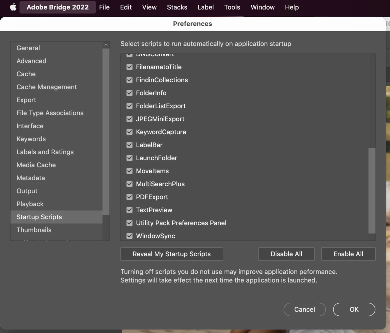The width and height of the screenshot is (390, 333).
Task: Click the category list scrollbar thumb
Action: (106, 132)
